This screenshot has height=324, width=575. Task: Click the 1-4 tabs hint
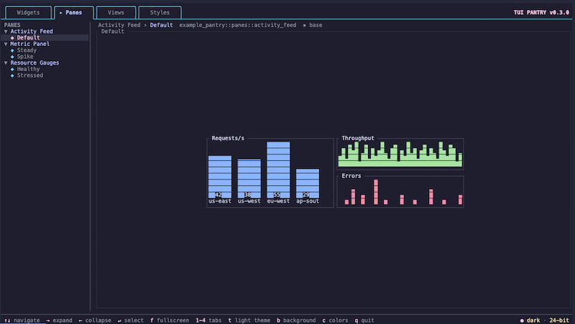208,320
